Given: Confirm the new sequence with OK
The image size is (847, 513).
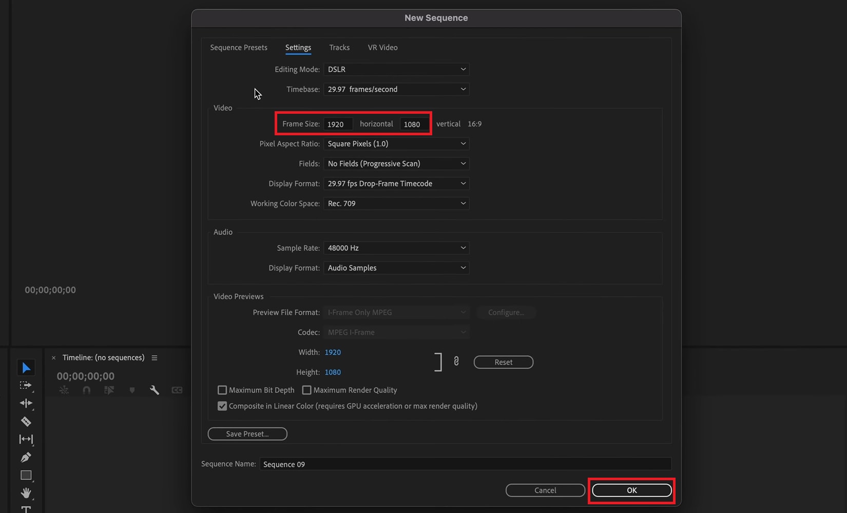Looking at the screenshot, I should click(631, 490).
